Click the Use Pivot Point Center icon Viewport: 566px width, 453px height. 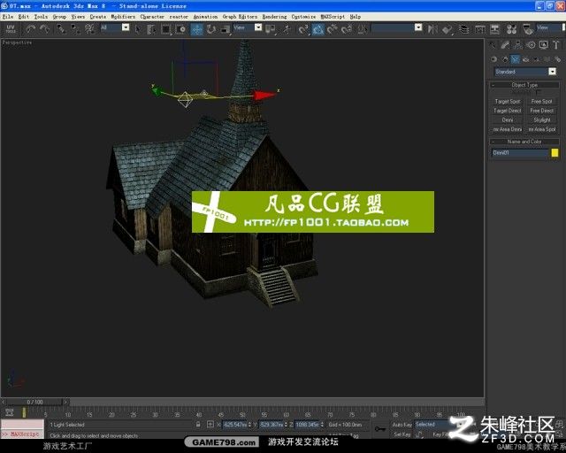271,29
